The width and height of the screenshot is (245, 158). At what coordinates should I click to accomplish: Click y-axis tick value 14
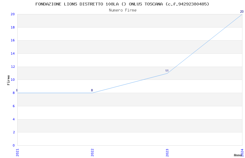[13, 53]
